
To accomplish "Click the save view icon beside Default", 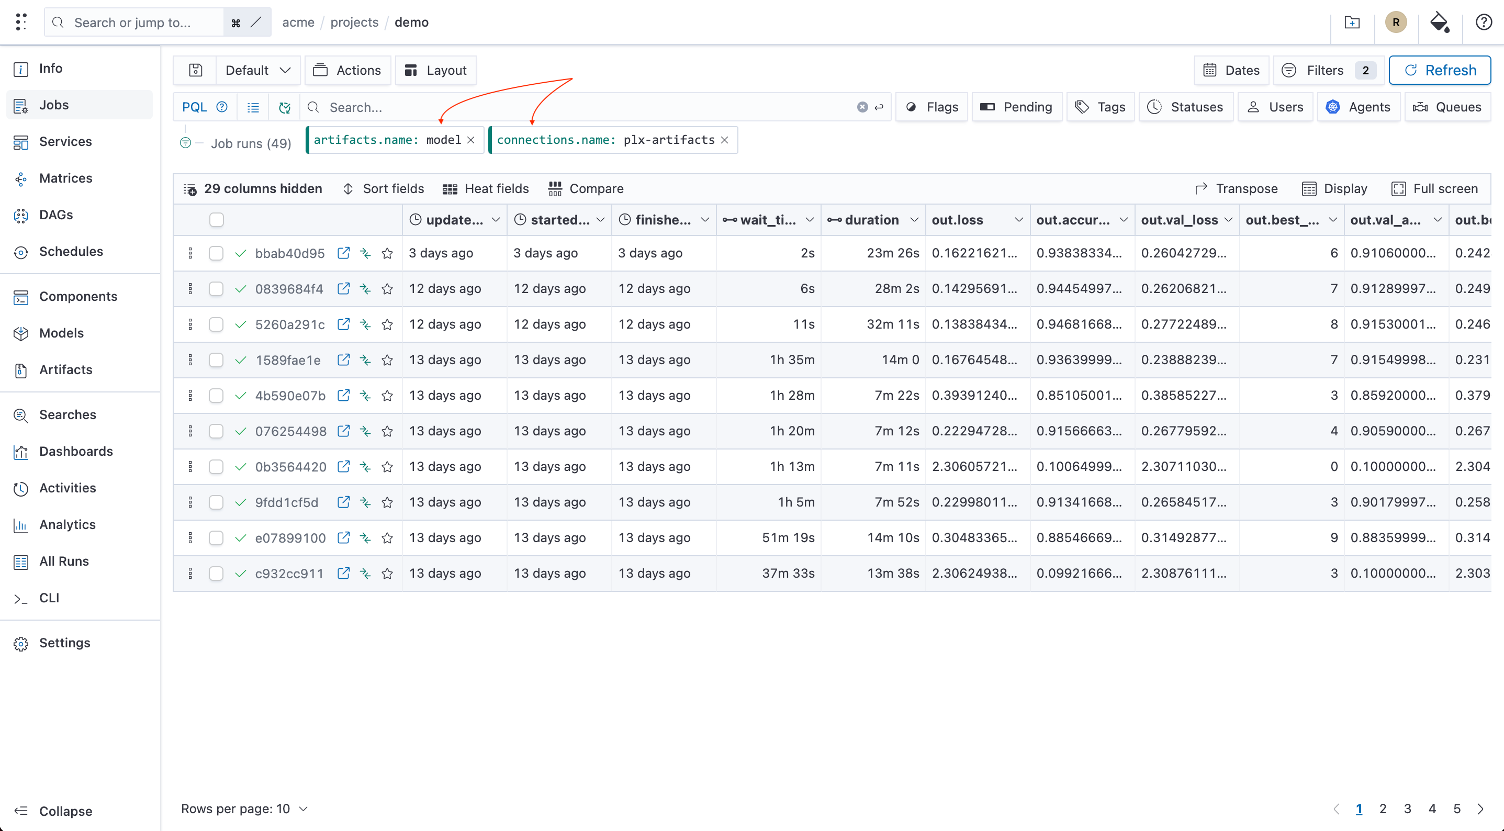I will [196, 70].
